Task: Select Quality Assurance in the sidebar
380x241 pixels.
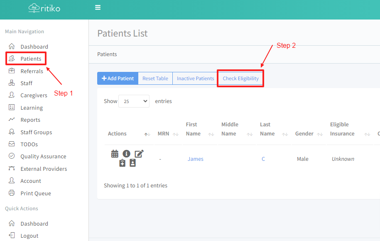Action: (43, 156)
